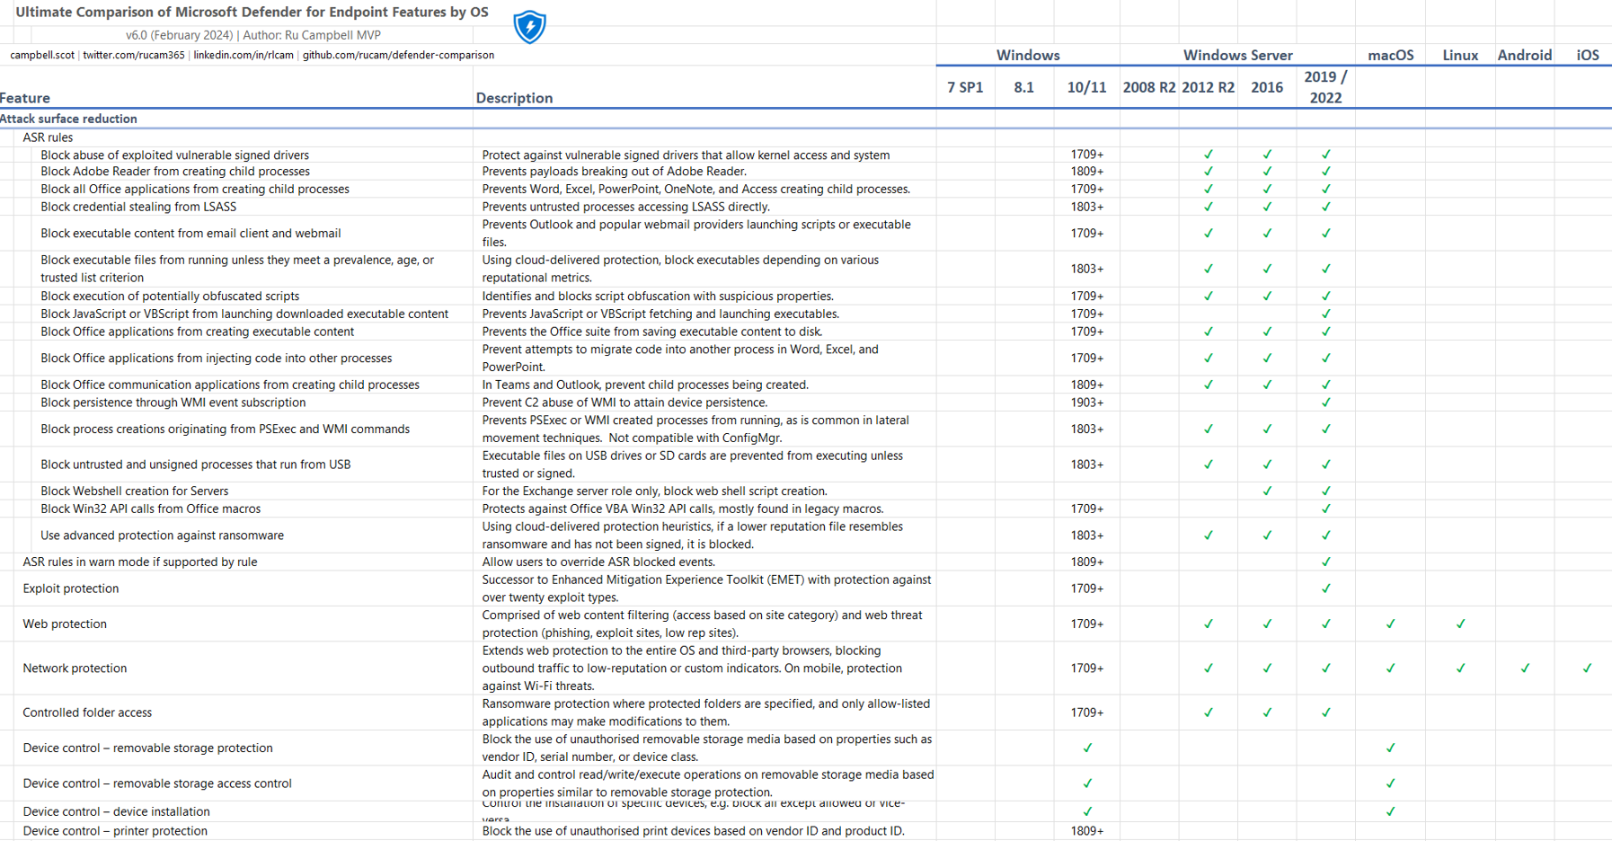1612x841 pixels.
Task: Click the Webshell creation checkmark under 2016
Action: [1267, 491]
